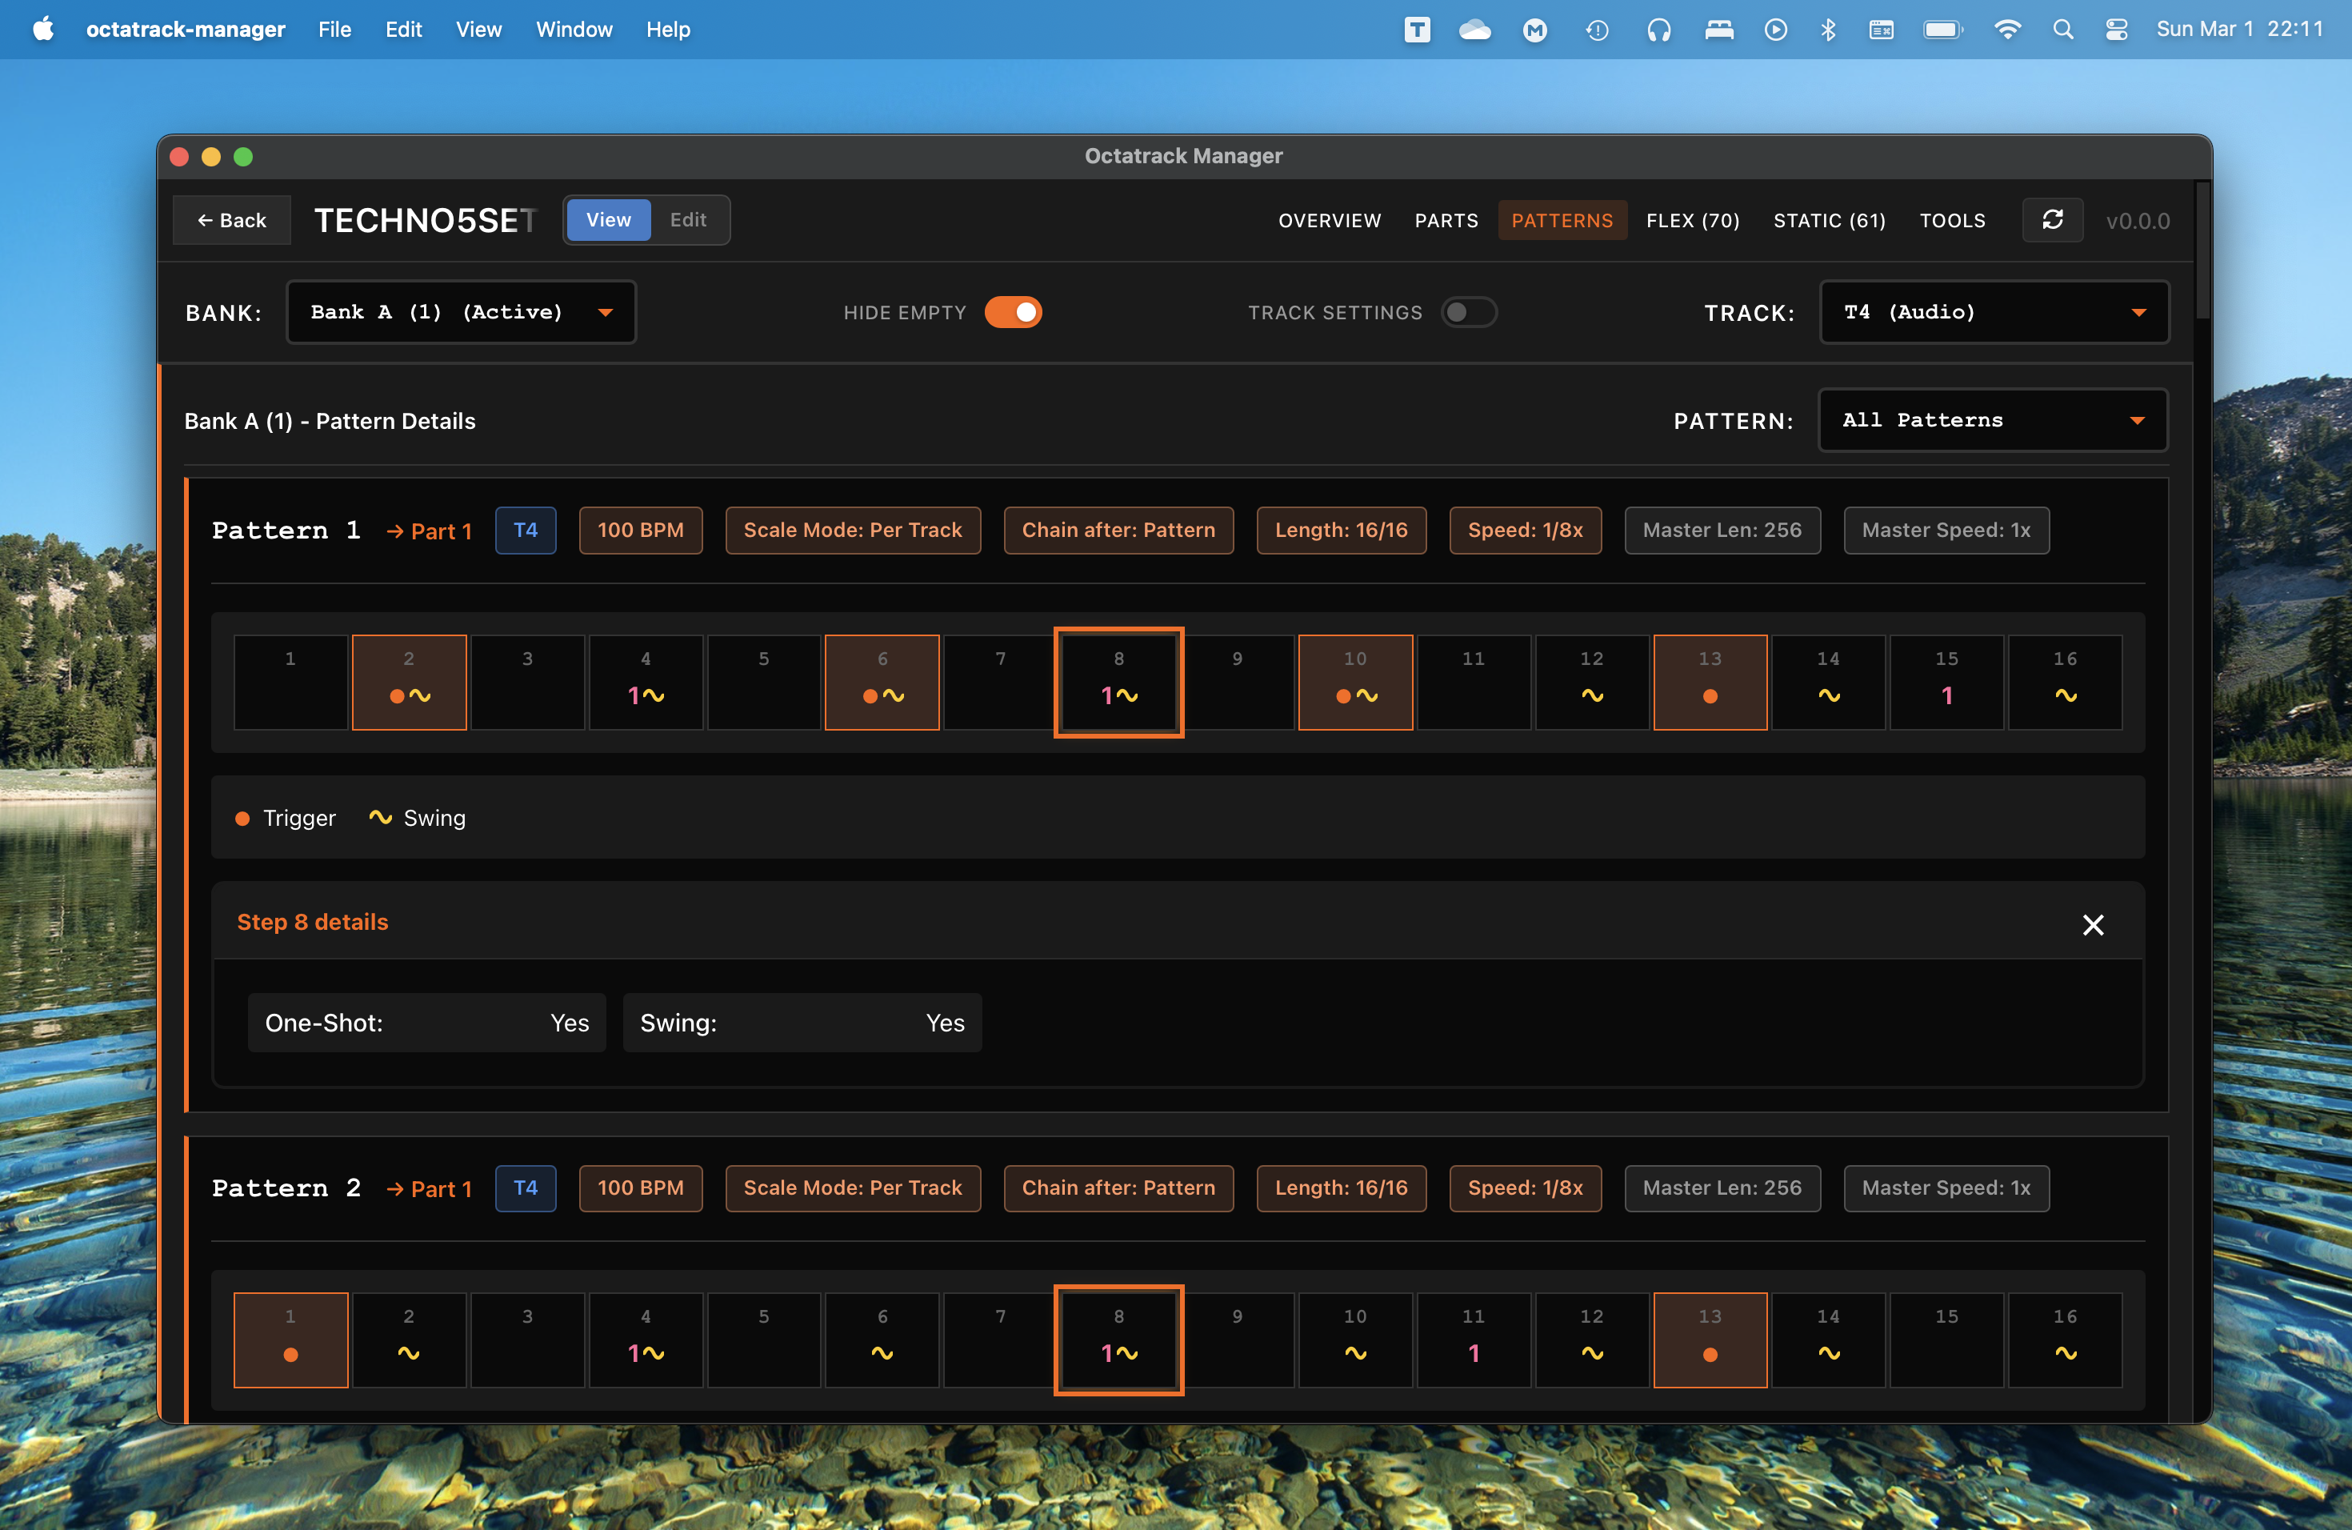Viewport: 2352px width, 1530px height.
Task: Click the Swing legend wave icon
Action: (x=382, y=817)
